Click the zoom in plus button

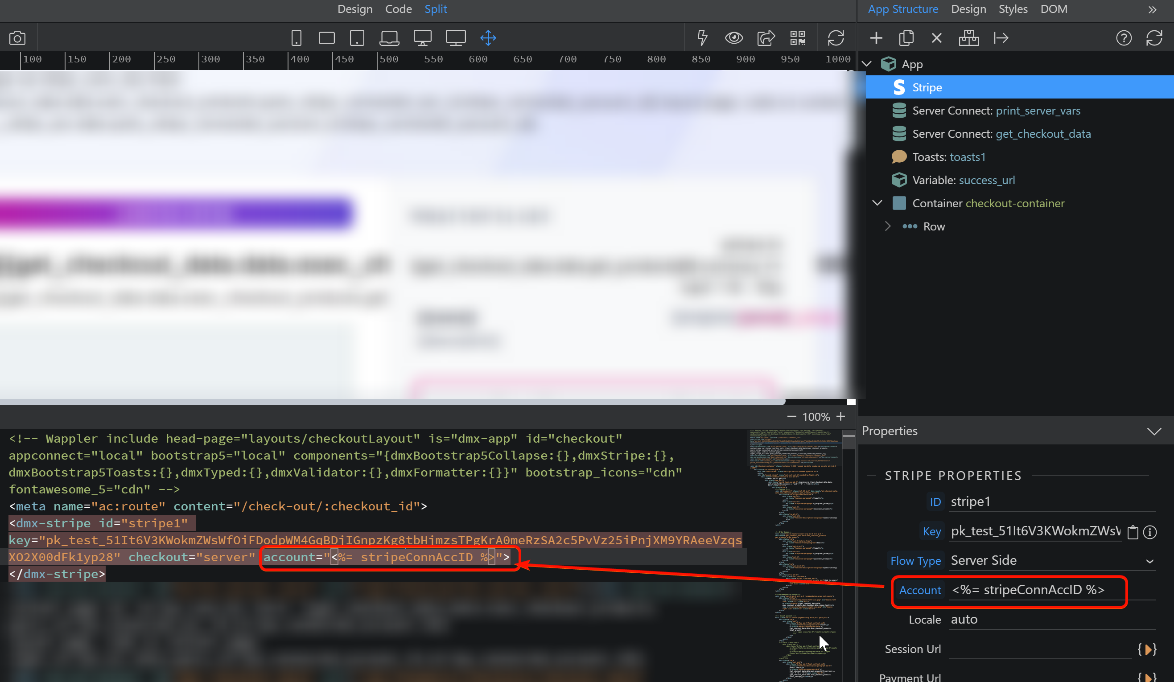click(840, 416)
